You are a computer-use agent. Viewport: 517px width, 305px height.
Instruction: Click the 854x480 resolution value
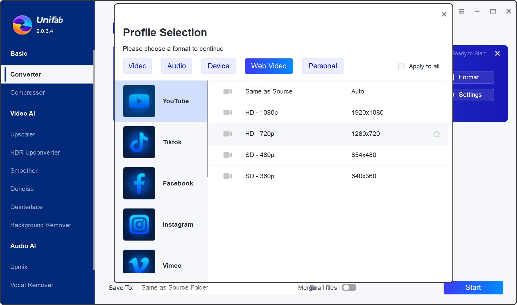(364, 155)
